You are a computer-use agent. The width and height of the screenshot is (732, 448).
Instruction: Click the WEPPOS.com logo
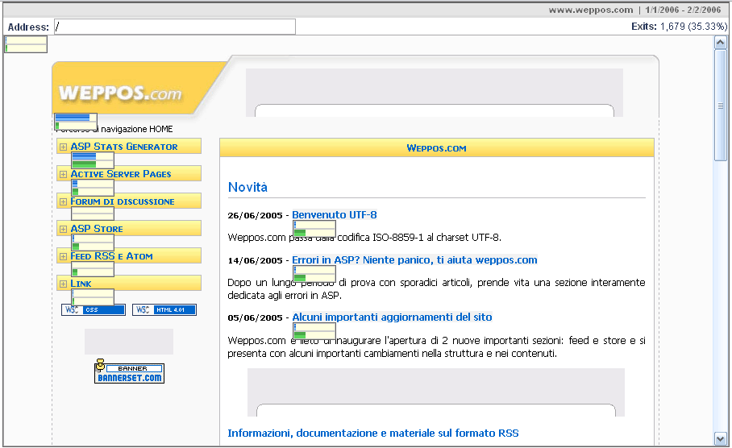coord(120,93)
